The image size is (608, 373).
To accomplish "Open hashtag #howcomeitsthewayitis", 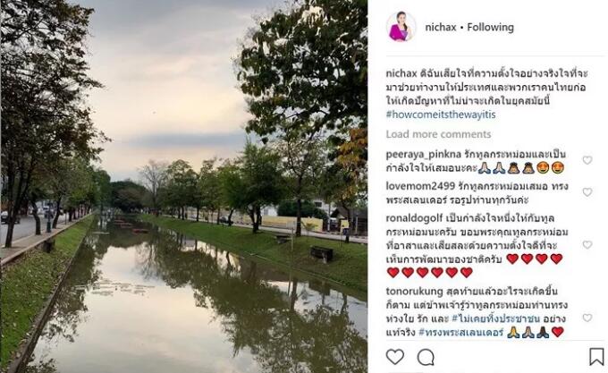I will click(441, 114).
